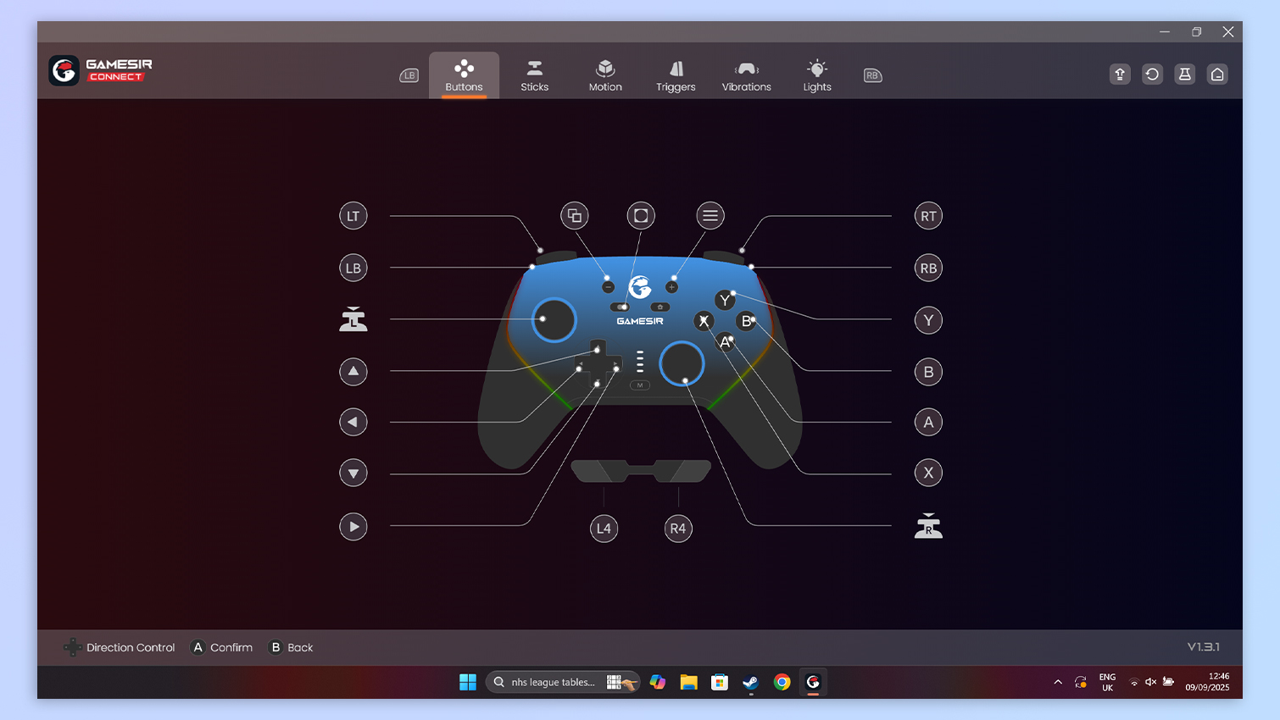
Task: Select the R4 back paddle button
Action: coord(678,529)
